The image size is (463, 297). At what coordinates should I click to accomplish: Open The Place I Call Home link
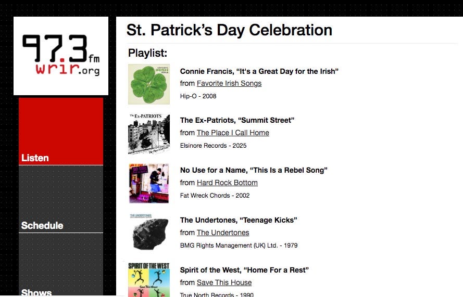pos(233,133)
